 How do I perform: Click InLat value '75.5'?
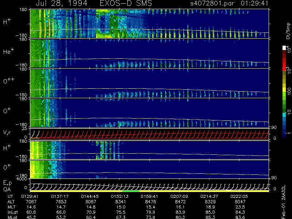pos(121,212)
